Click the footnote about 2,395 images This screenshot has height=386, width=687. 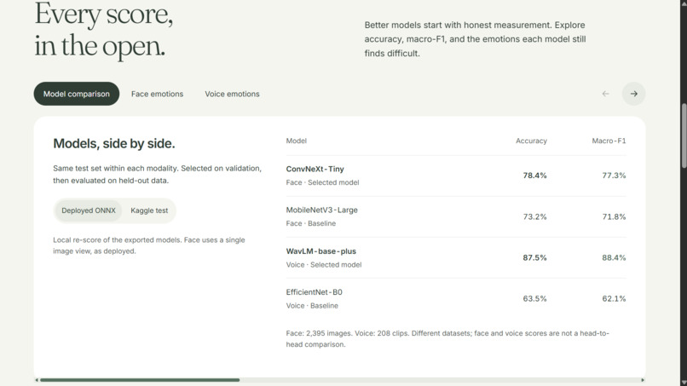point(447,338)
